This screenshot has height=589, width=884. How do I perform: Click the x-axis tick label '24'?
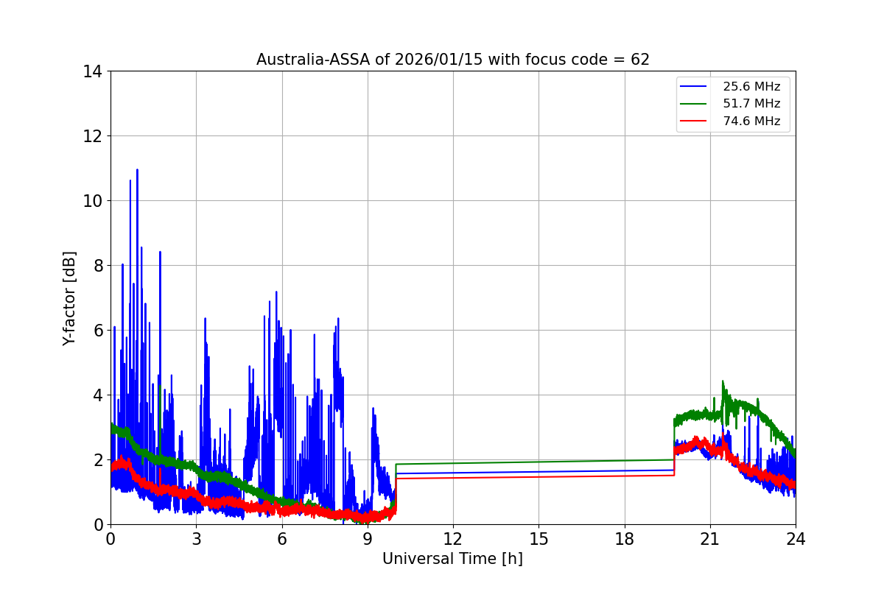tap(796, 539)
